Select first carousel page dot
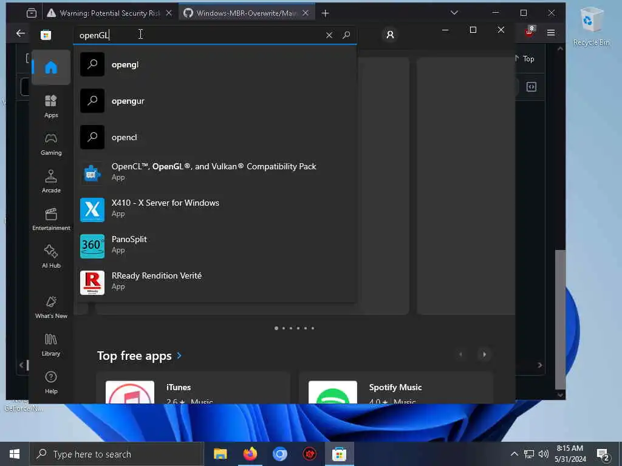 tap(276, 328)
